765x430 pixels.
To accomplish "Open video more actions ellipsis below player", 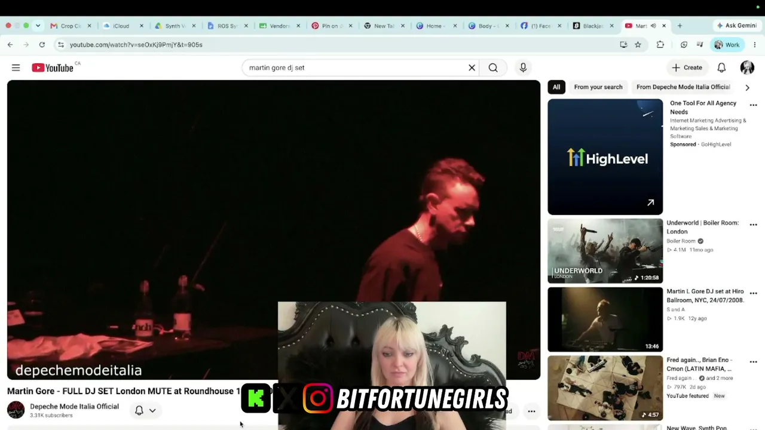I will [x=531, y=411].
